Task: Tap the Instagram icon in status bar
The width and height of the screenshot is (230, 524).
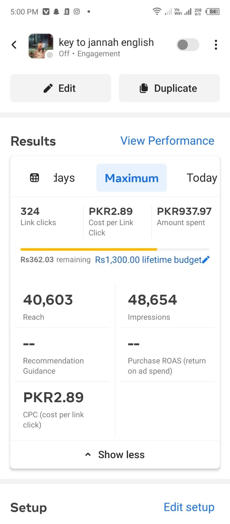Action: (x=77, y=11)
